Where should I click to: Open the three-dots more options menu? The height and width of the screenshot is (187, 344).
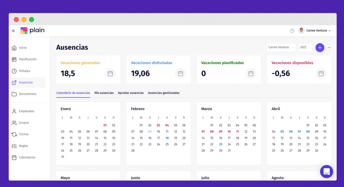[329, 48]
